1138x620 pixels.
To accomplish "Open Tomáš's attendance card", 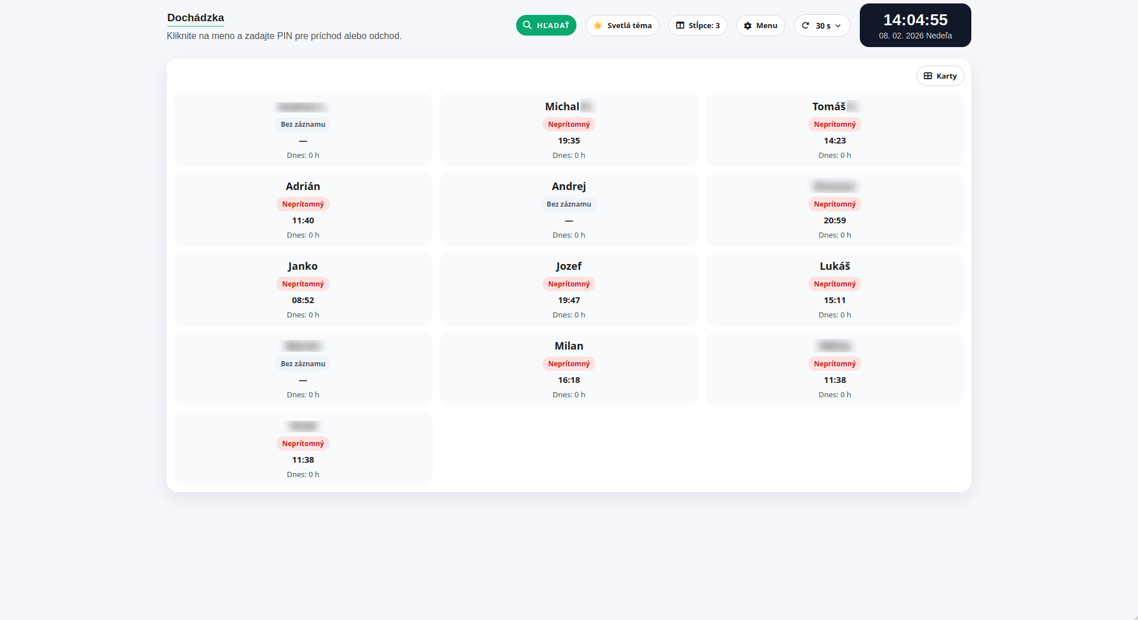I will pyautogui.click(x=835, y=130).
